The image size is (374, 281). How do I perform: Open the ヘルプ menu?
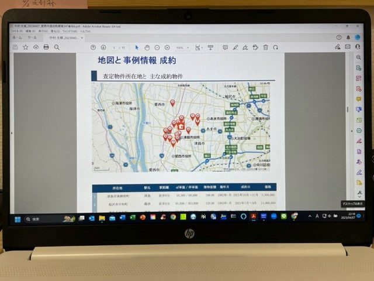[85, 31]
